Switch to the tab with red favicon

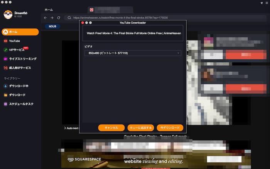tap(110, 10)
